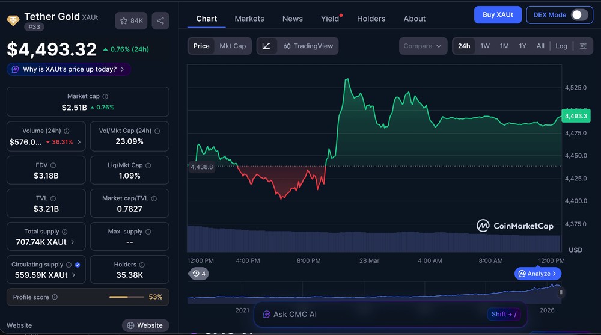Click Profile score info icon
The image size is (601, 335).
pyautogui.click(x=55, y=297)
